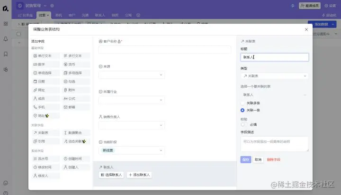The width and height of the screenshot is (341, 195).
Task: Add a 修改人 modifier field
Action: point(45,176)
